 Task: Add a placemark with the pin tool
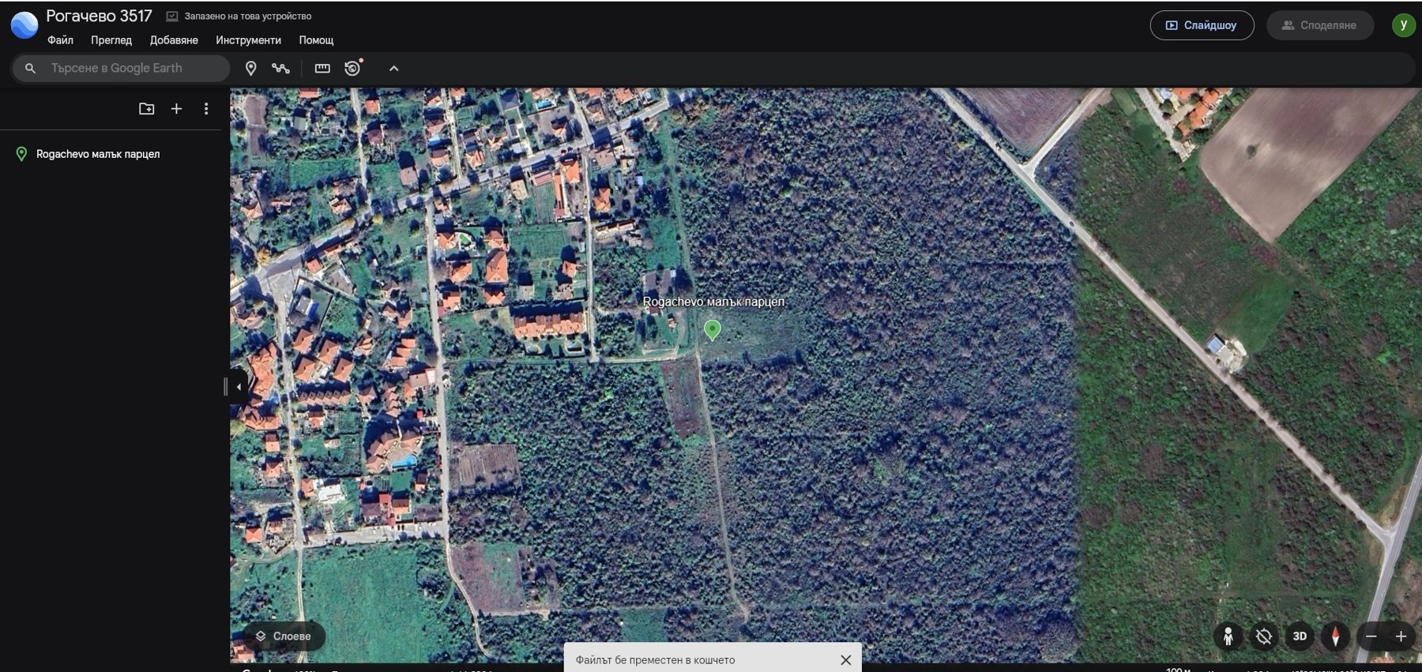[x=251, y=69]
